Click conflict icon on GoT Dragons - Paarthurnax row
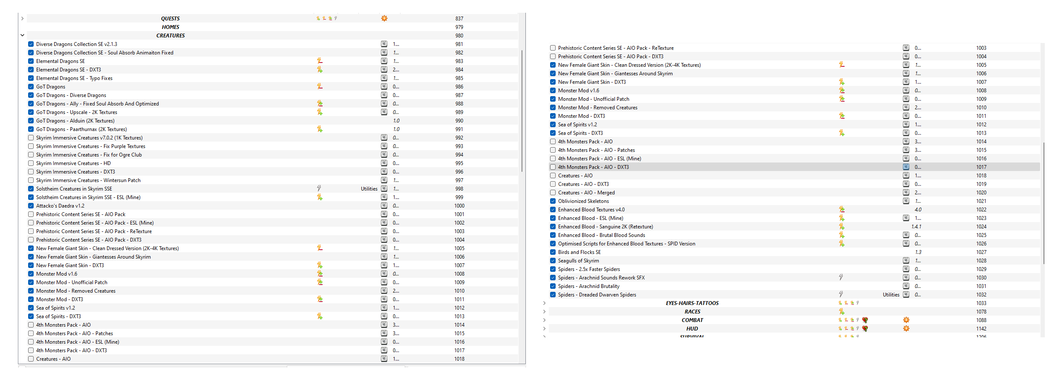1058x379 pixels. [x=320, y=129]
